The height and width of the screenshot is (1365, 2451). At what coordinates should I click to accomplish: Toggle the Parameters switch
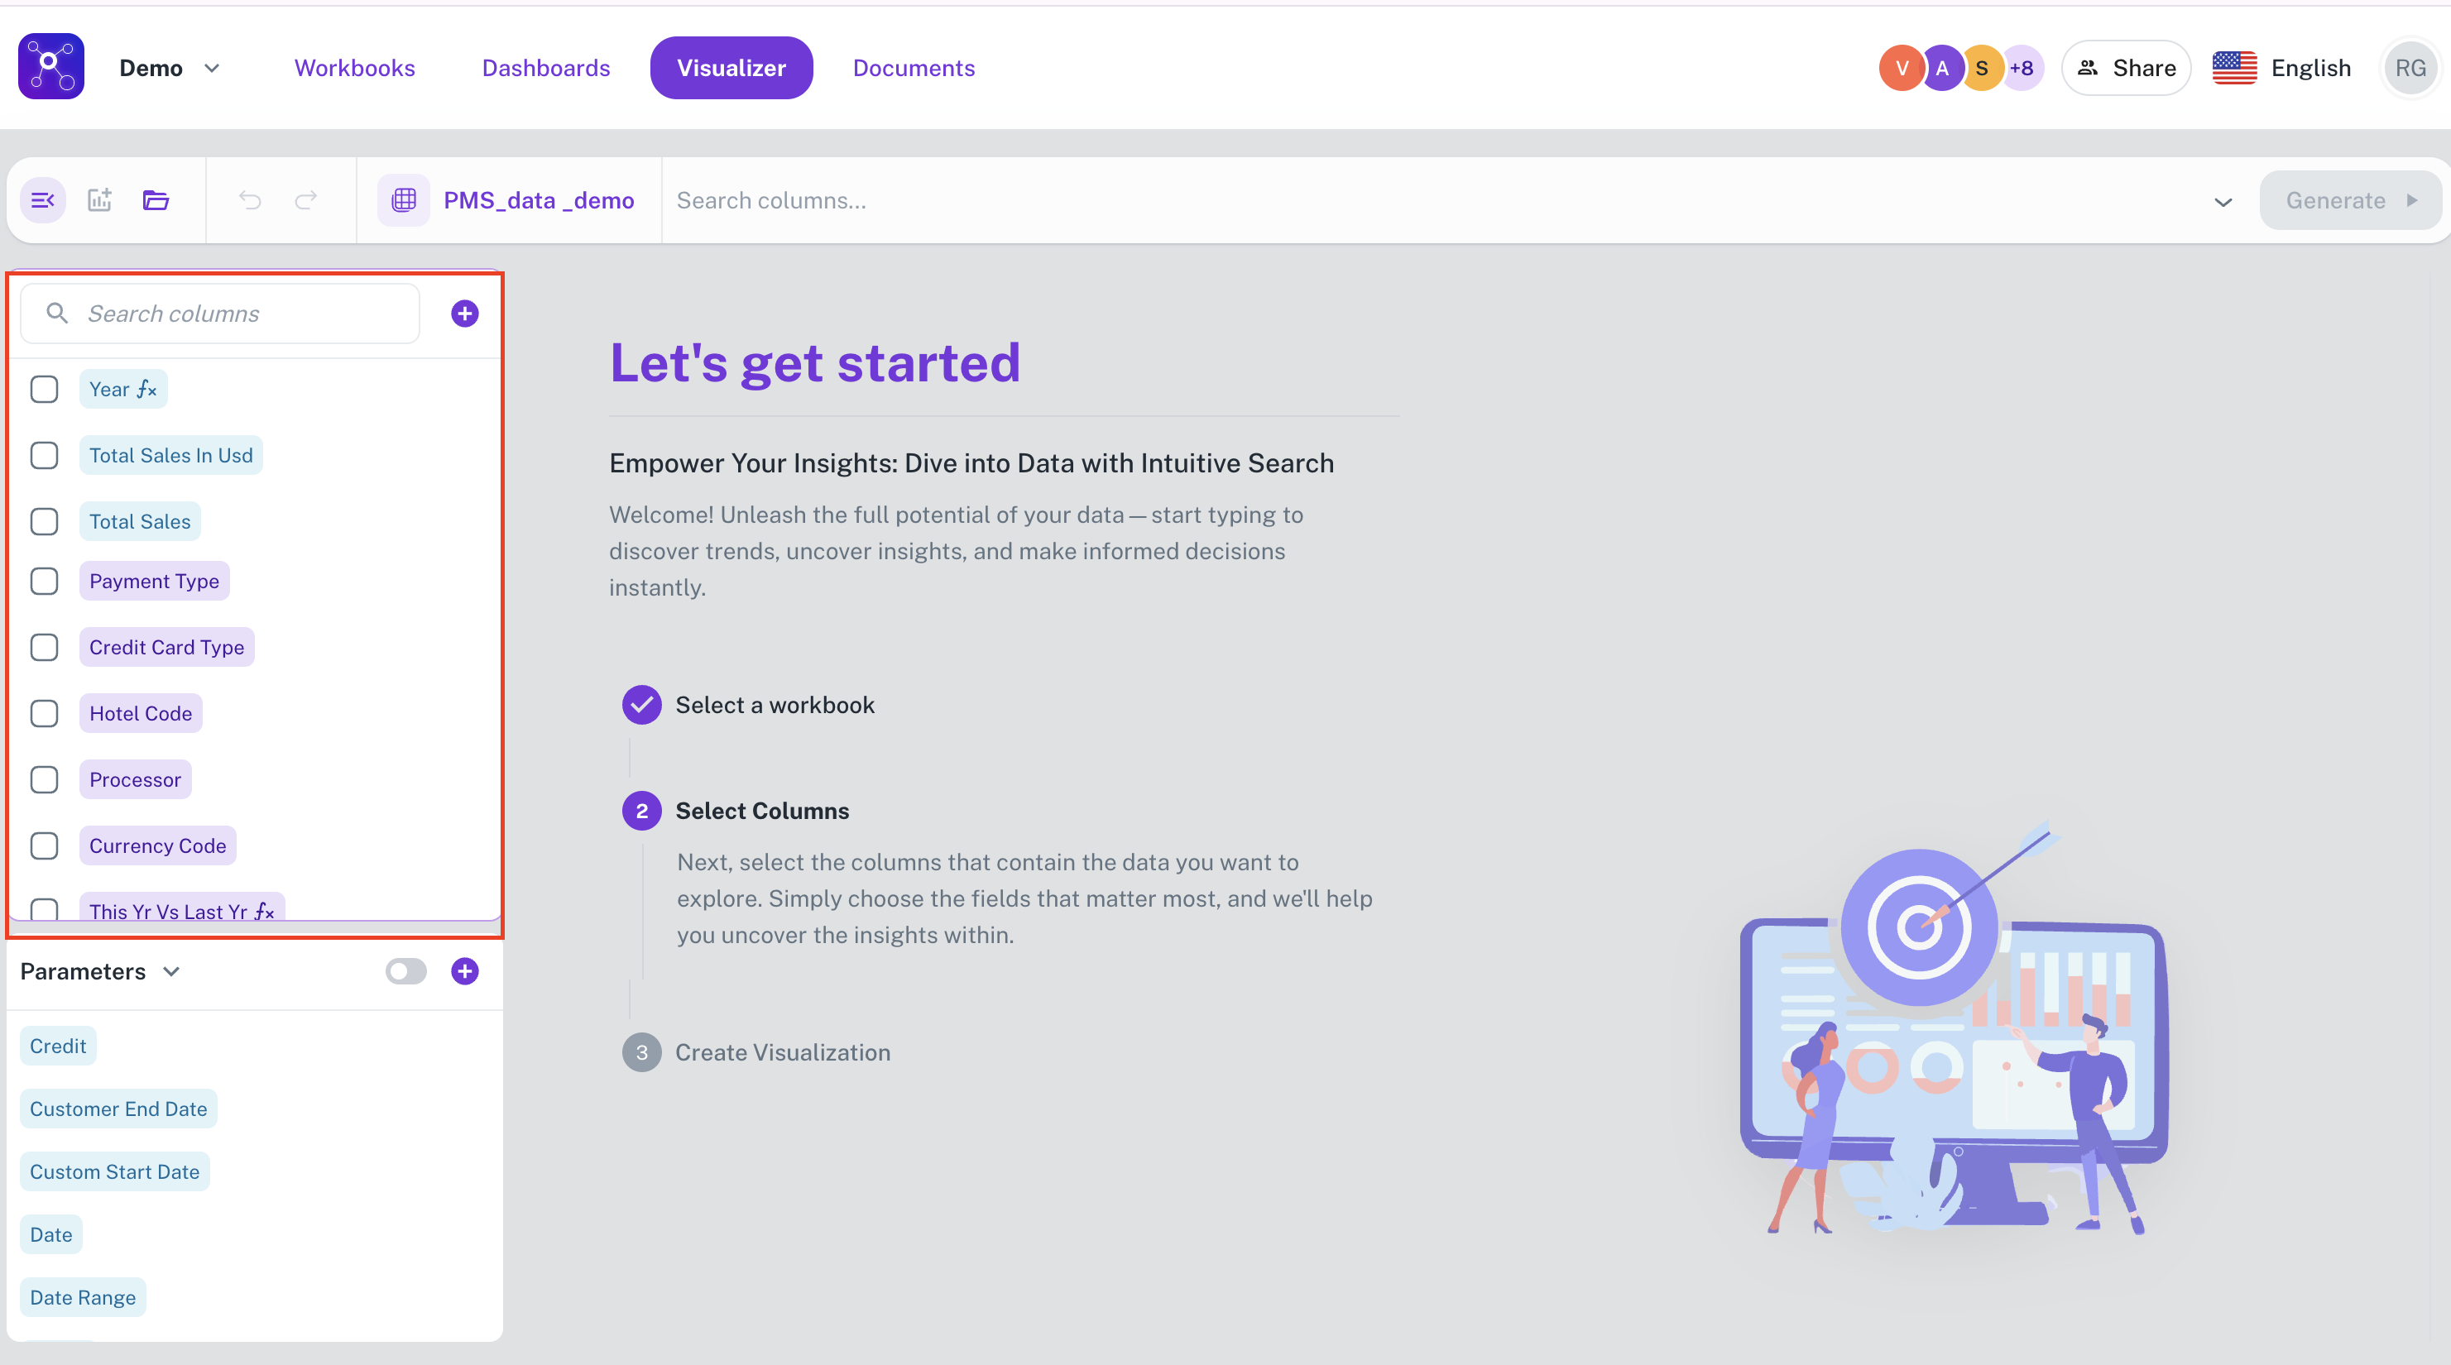click(x=406, y=971)
